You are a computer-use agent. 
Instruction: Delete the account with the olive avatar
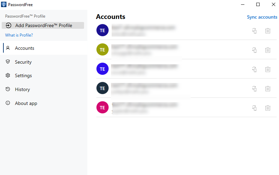point(268,50)
